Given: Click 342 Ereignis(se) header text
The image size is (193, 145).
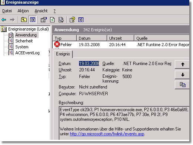Looking at the screenshot, I should pyautogui.click(x=98, y=30).
